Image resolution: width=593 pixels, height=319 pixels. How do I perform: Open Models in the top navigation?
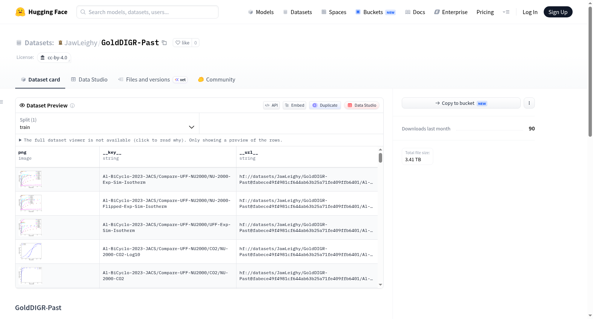261,12
